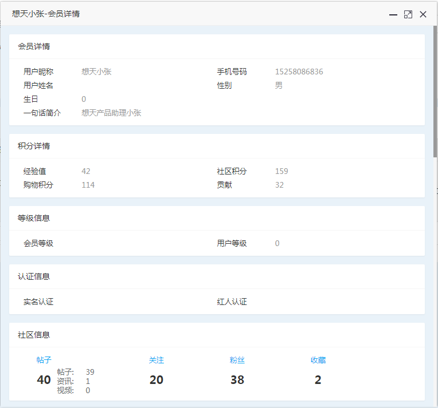Open the 关注 link in 社区信息

[157, 360]
